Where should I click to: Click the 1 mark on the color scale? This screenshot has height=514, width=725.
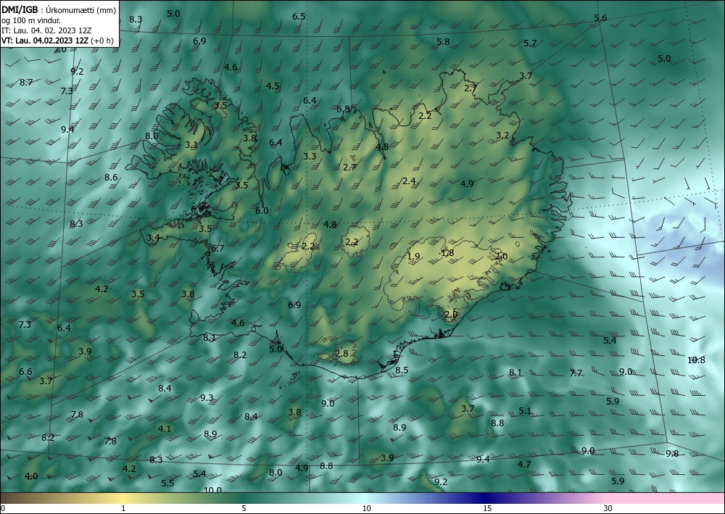click(x=123, y=508)
